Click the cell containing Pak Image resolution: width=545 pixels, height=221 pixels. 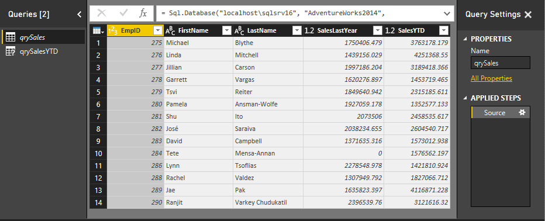pos(268,190)
